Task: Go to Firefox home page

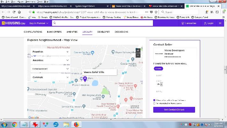Action: coord(19,12)
